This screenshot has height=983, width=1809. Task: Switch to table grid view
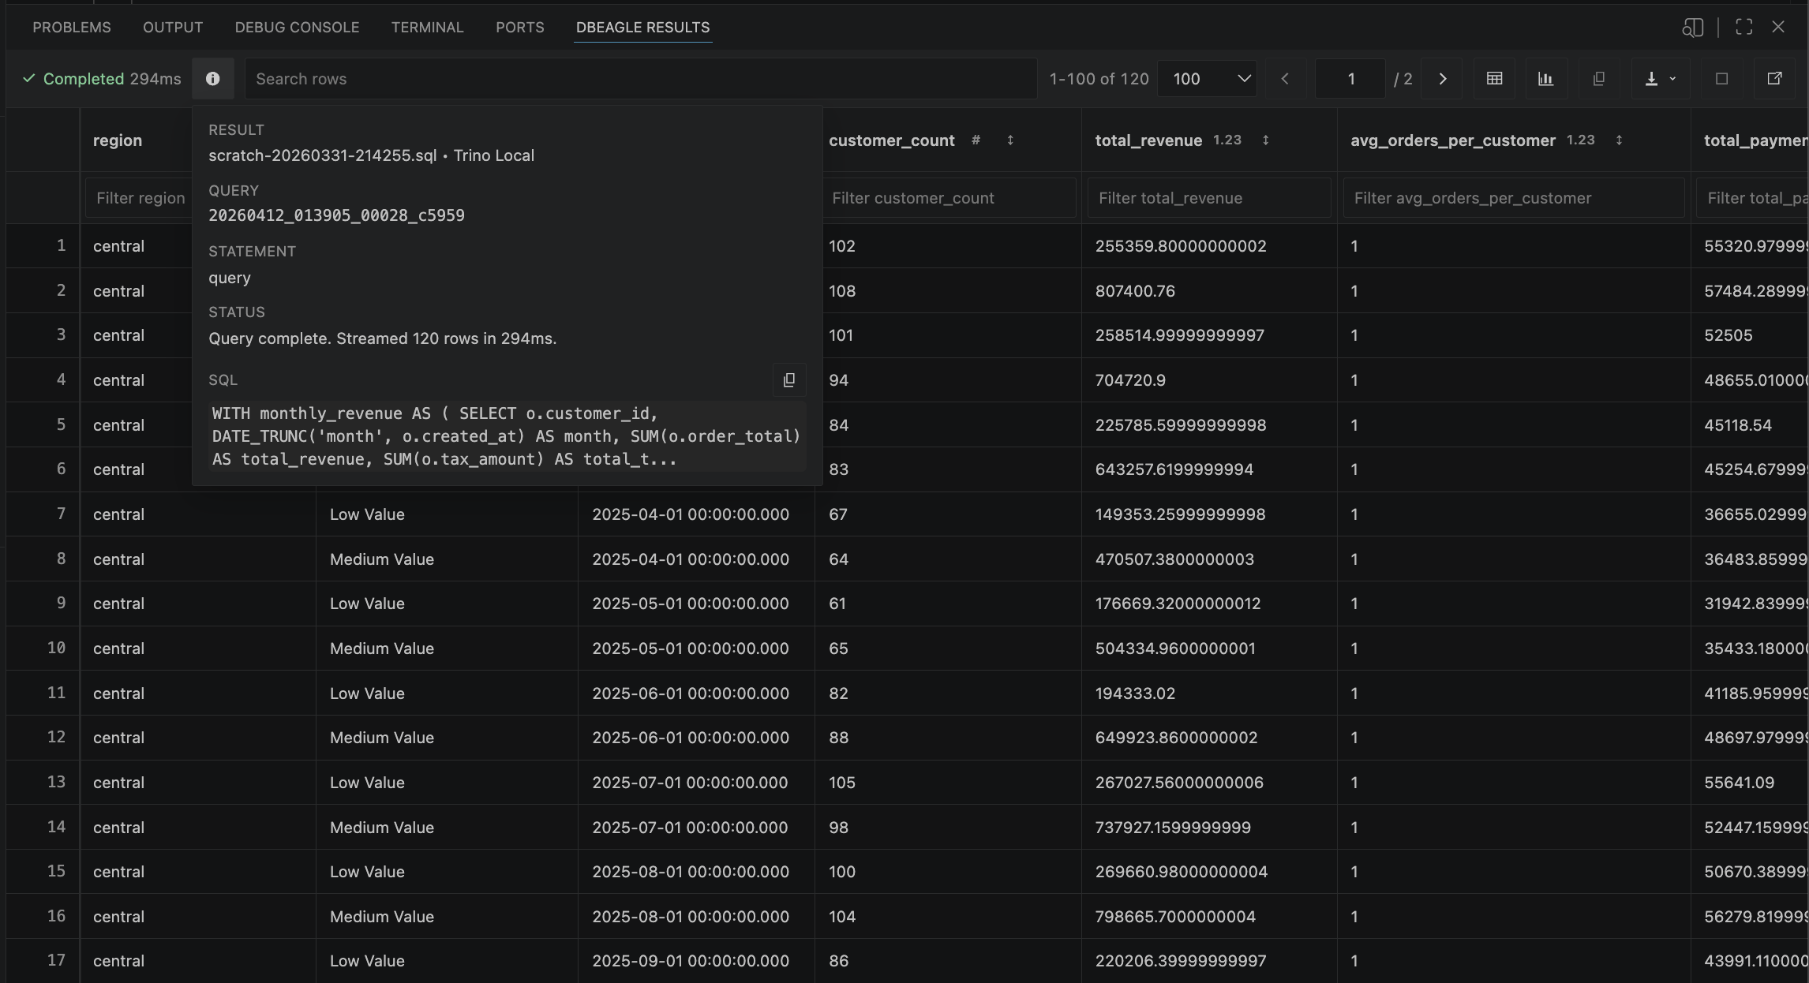click(x=1494, y=79)
